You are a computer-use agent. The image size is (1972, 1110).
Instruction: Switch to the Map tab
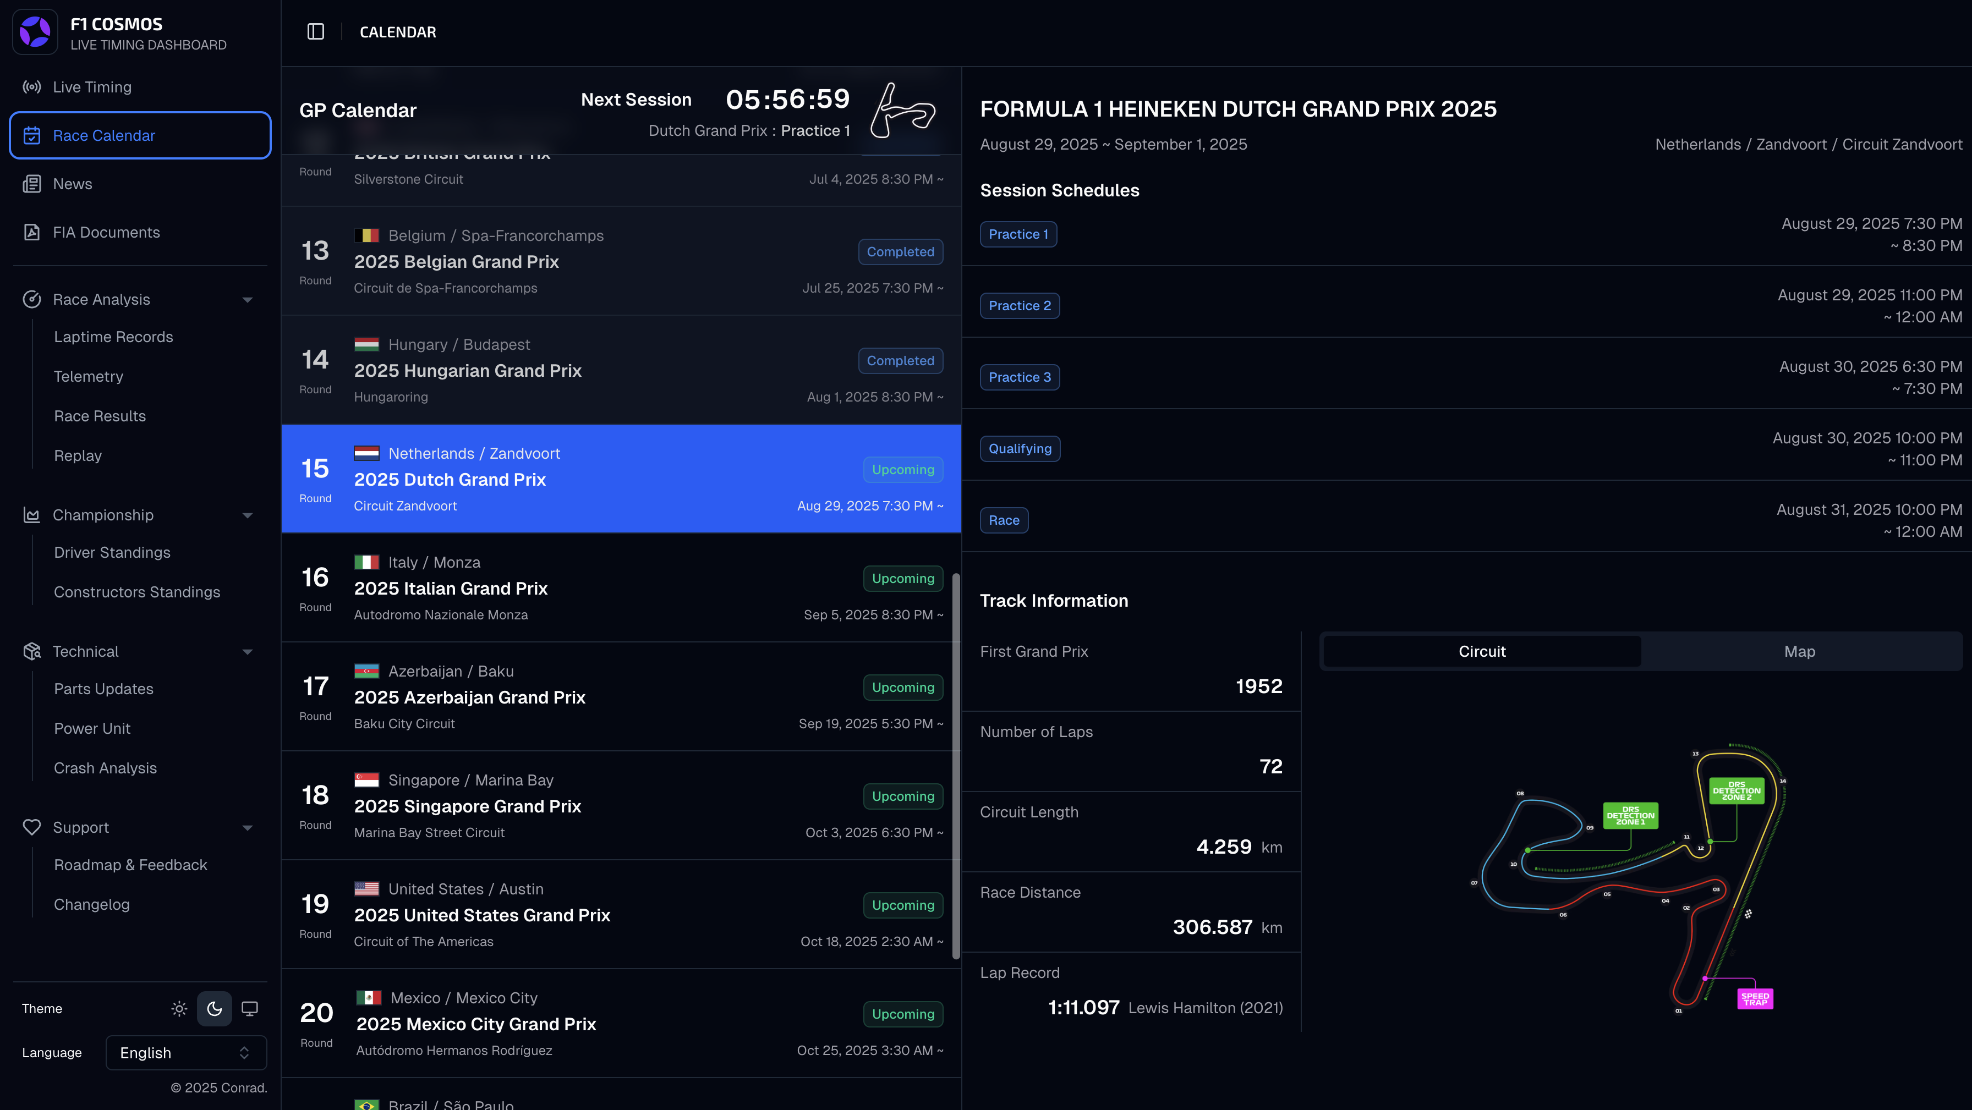click(1800, 651)
